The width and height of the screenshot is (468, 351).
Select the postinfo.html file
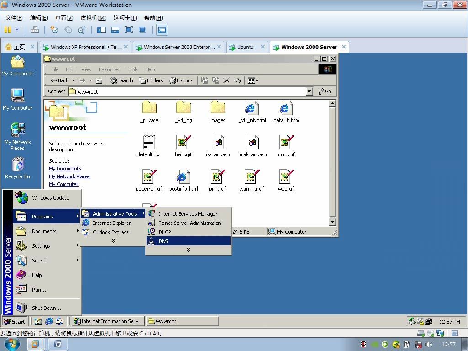(x=184, y=181)
